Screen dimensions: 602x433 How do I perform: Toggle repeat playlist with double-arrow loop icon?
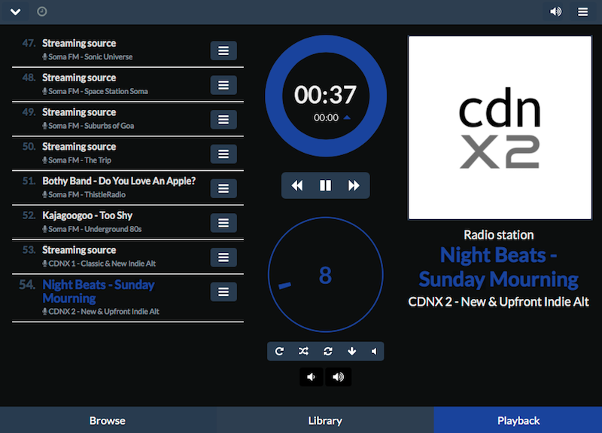pyautogui.click(x=327, y=351)
